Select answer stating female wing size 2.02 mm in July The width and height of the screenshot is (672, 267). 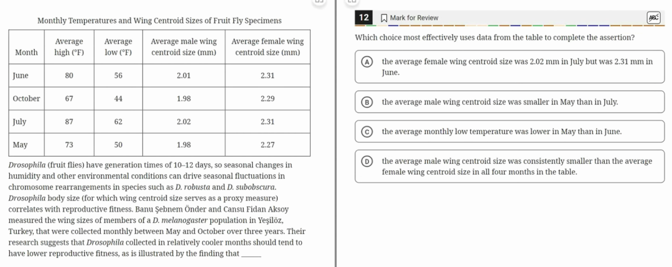coord(510,67)
